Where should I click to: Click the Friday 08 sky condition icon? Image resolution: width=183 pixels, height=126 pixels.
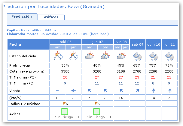(x=121, y=56)
